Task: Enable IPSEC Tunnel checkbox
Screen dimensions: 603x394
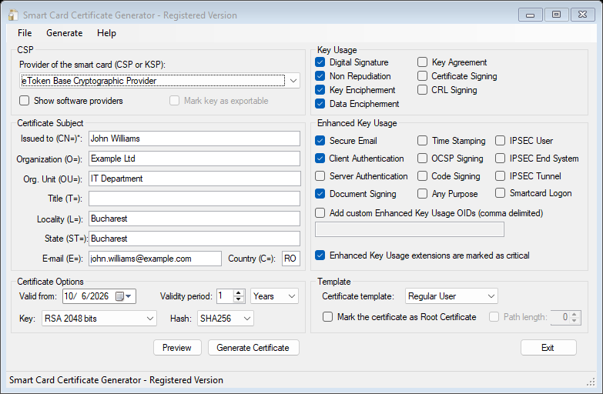Action: point(500,176)
